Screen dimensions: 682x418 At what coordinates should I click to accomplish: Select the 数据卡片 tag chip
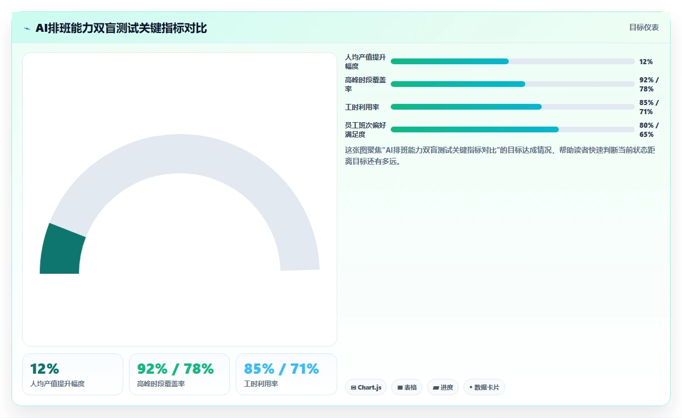pos(484,387)
